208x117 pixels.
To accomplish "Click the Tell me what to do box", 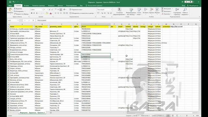I will [x=94, y=6].
